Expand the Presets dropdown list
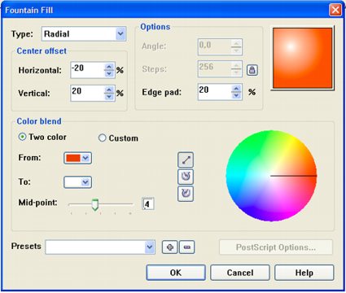Screen dimensions: 346x293 click(150, 247)
